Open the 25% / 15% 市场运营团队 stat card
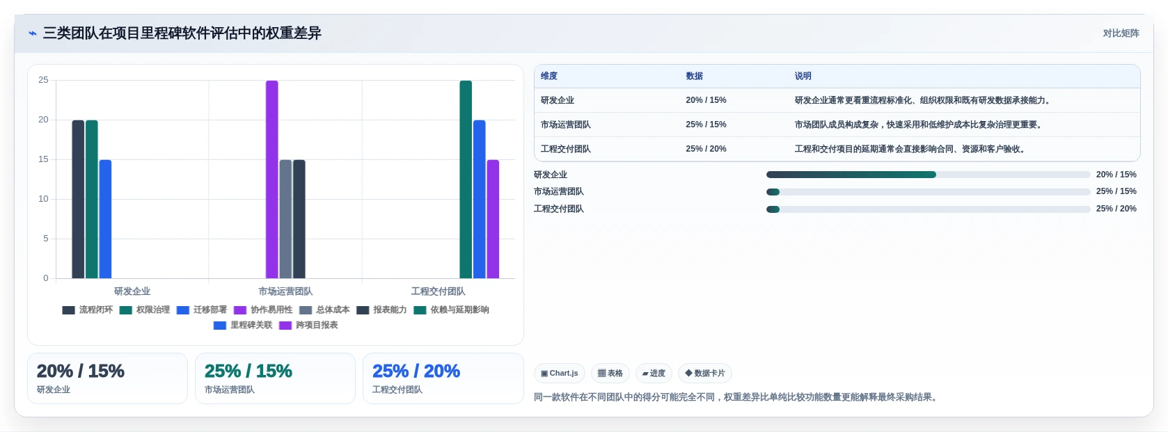The height and width of the screenshot is (432, 1168). (275, 378)
